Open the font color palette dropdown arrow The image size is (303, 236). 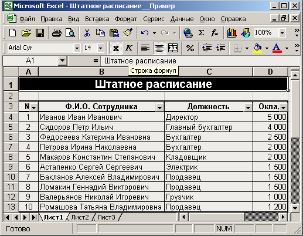287,48
